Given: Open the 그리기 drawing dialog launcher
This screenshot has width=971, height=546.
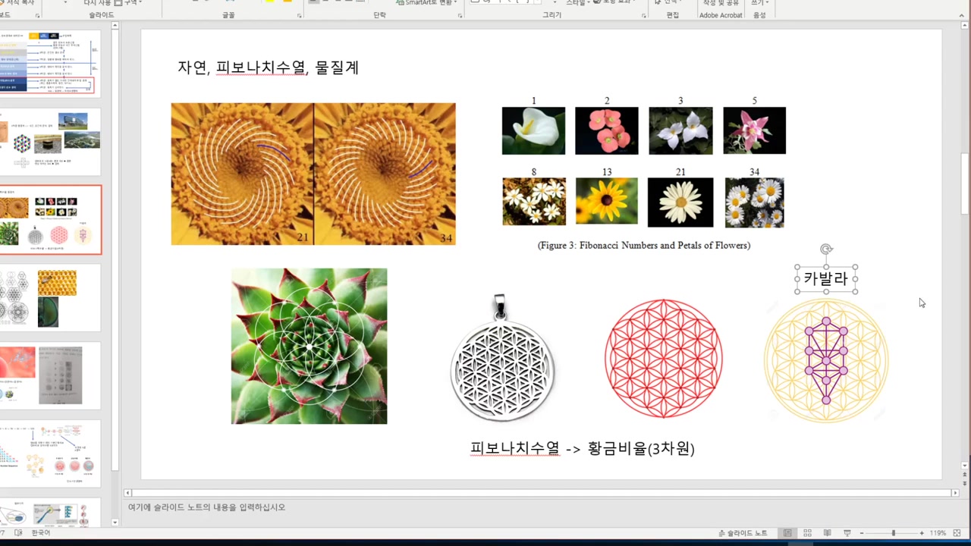Looking at the screenshot, I should pos(644,15).
